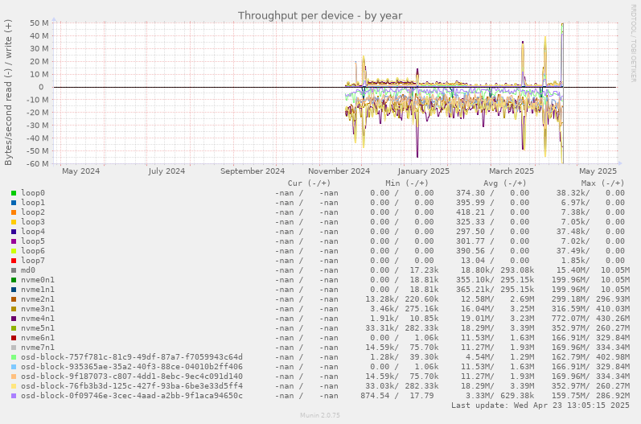
Task: Click the 'osd-block-757f781c-81c9-49df-87a7-f7059943c64d' label
Action: coord(132,357)
